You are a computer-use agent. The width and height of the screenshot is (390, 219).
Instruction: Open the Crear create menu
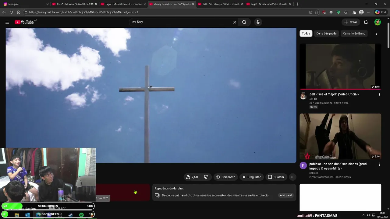(x=350, y=22)
